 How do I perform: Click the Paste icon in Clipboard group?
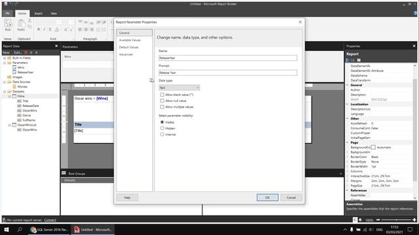(x=21, y=24)
